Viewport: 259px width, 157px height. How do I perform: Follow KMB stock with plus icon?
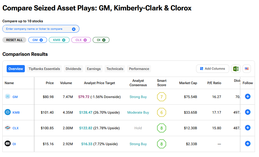pos(247,112)
